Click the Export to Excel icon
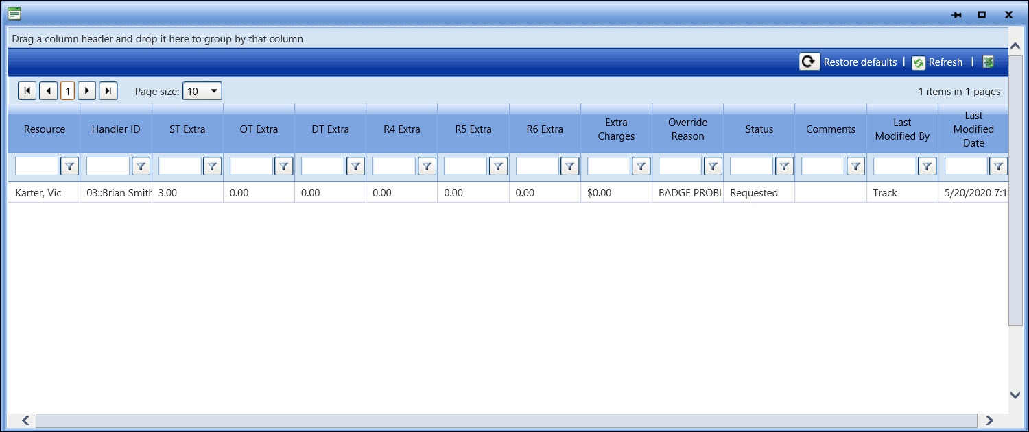 (x=988, y=62)
